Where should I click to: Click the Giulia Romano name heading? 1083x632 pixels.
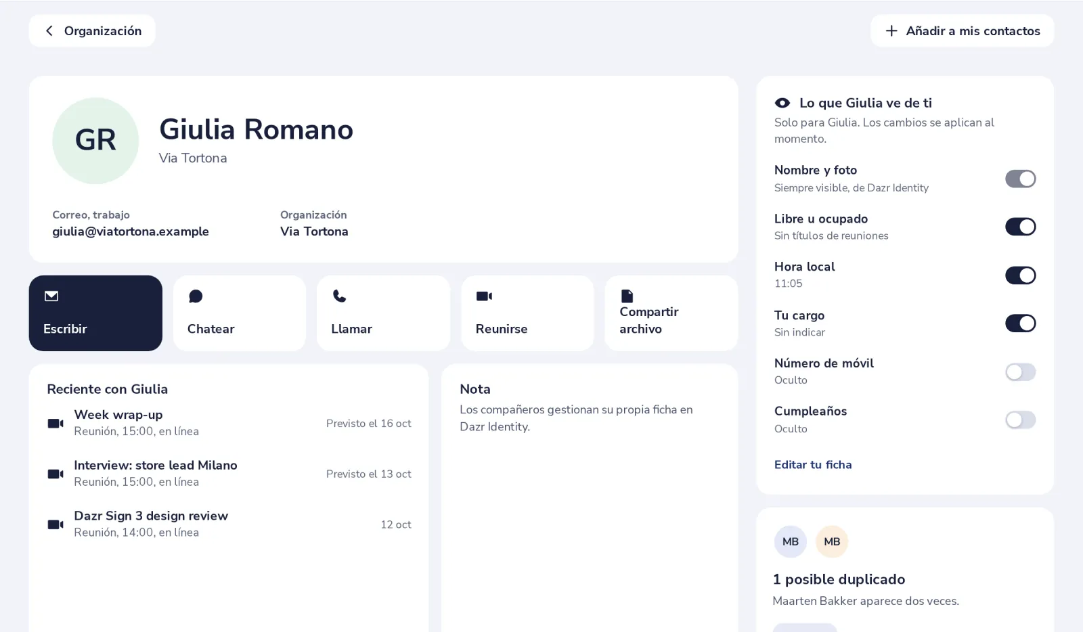256,129
